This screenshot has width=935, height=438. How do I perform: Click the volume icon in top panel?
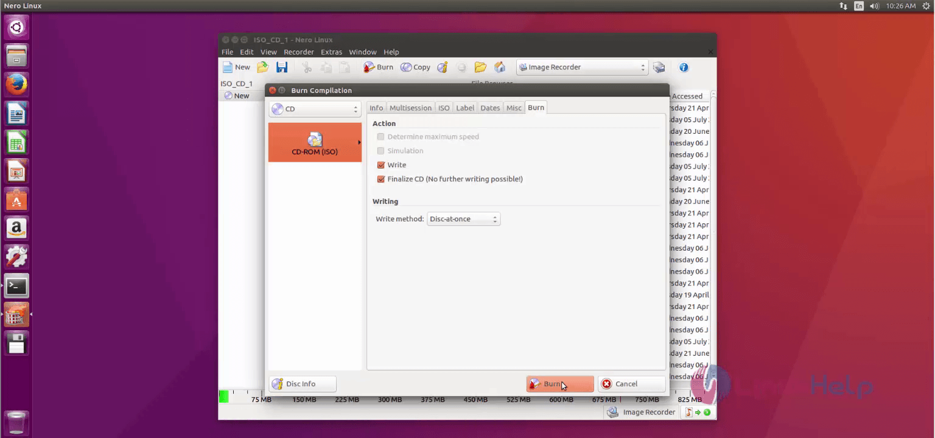875,6
